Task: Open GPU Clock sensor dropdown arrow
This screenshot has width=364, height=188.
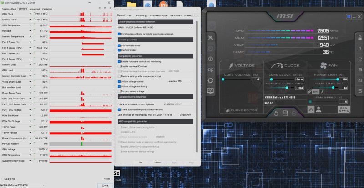Action: [x=30, y=14]
